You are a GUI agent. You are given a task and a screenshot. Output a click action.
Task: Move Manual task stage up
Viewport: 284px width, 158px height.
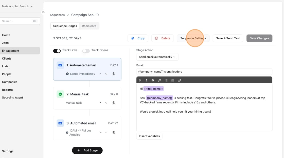[100, 103]
